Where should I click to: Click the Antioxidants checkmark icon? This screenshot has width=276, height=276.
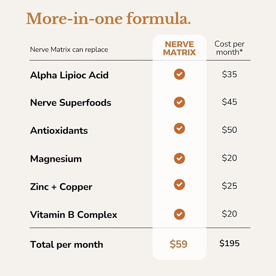click(x=179, y=128)
